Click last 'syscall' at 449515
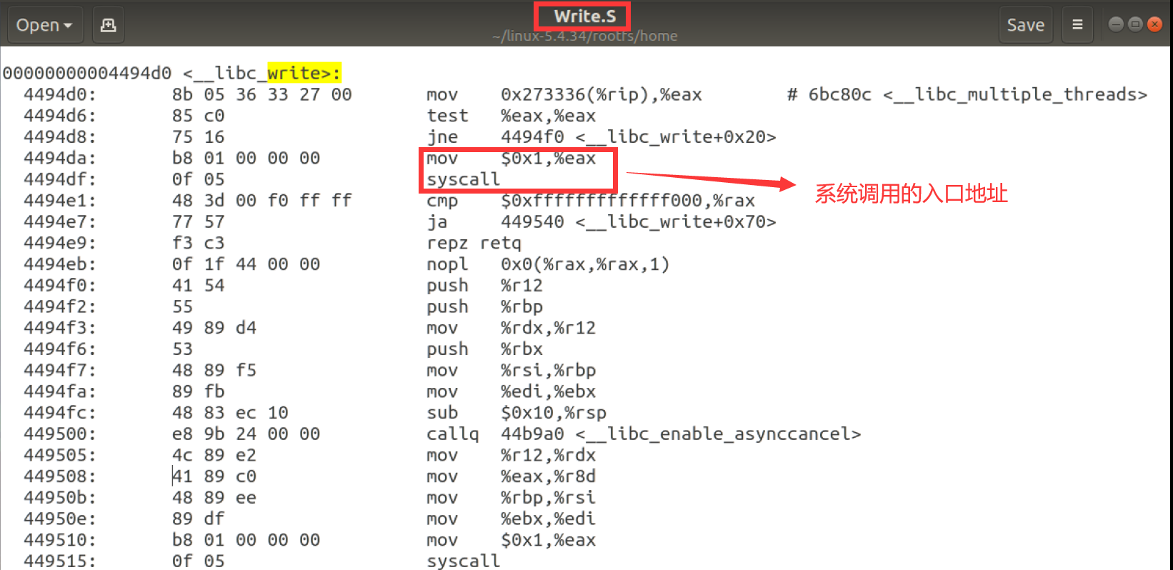This screenshot has width=1173, height=570. click(463, 561)
